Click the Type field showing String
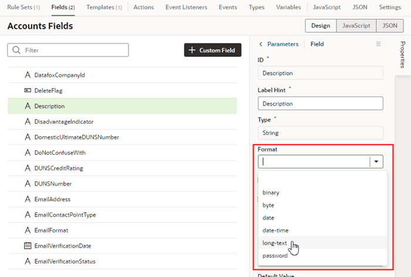The height and width of the screenshot is (277, 411). tap(321, 133)
